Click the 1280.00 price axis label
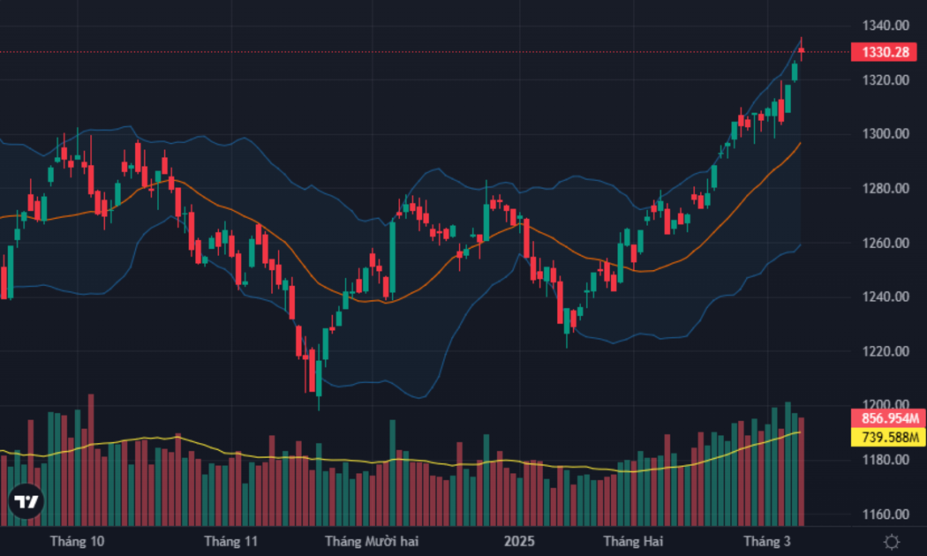This screenshot has width=927, height=556. [x=886, y=189]
